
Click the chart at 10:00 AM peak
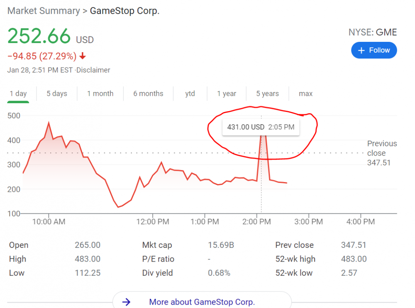click(x=49, y=123)
